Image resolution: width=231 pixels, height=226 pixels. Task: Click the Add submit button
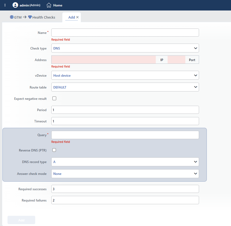click(x=21, y=220)
